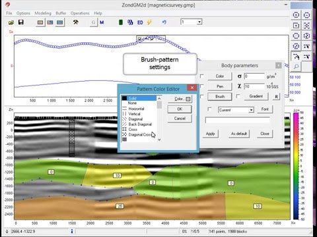The image size is (317, 237).
Task: Click the sigma density input field
Action: [254, 76]
